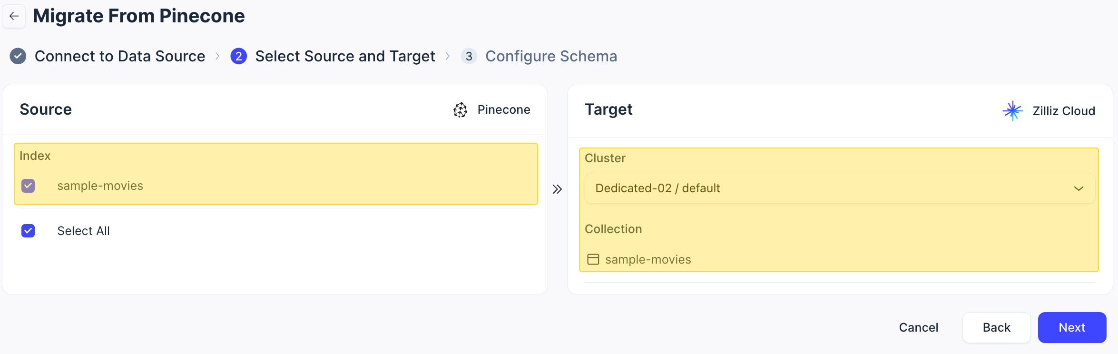Click the back arrow beside Migrate From Pinecone
The height and width of the screenshot is (354, 1118).
(x=14, y=16)
